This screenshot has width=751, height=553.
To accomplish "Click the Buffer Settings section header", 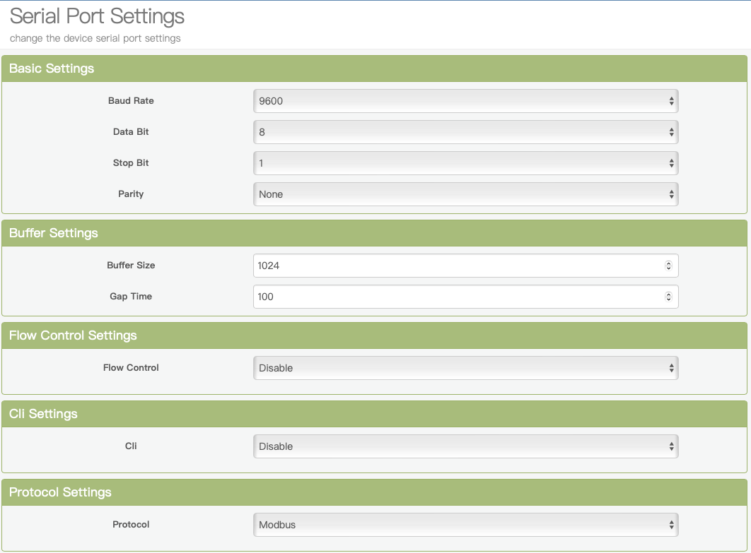I will point(375,233).
